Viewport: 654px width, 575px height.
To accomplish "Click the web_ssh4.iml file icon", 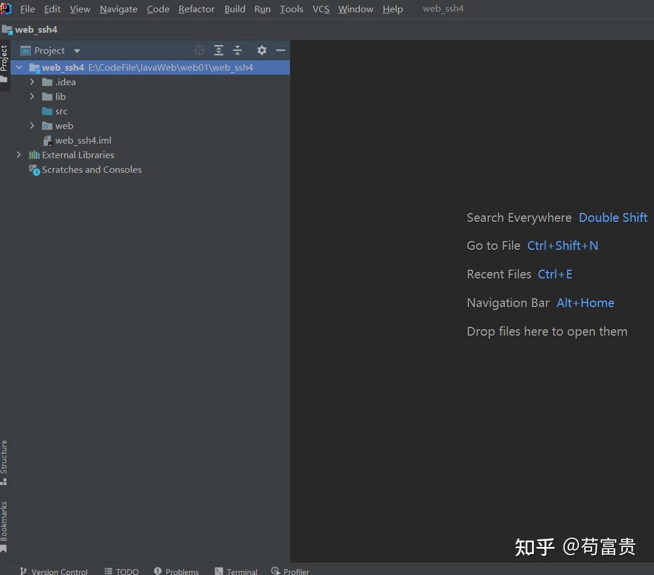I will click(48, 141).
